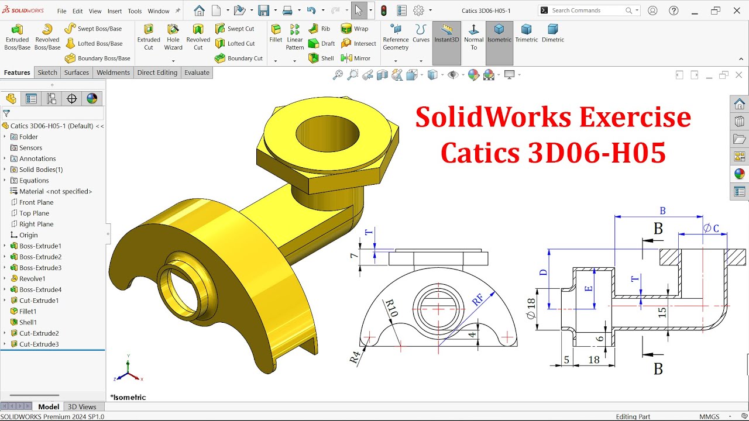This screenshot has width=749, height=421.
Task: Open the Appearances task pane icon
Action: (x=740, y=174)
